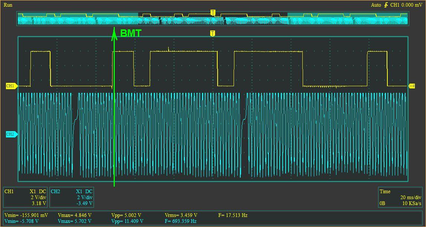Open the CH2 channel settings box

(72, 197)
